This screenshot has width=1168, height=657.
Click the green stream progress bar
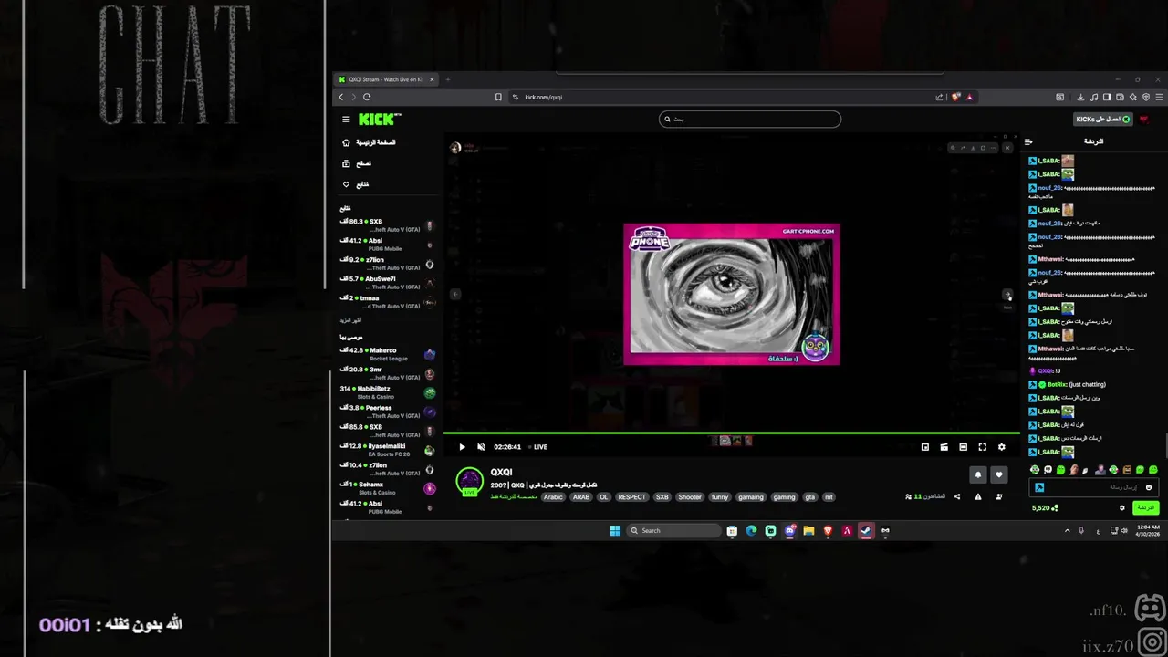pos(731,433)
